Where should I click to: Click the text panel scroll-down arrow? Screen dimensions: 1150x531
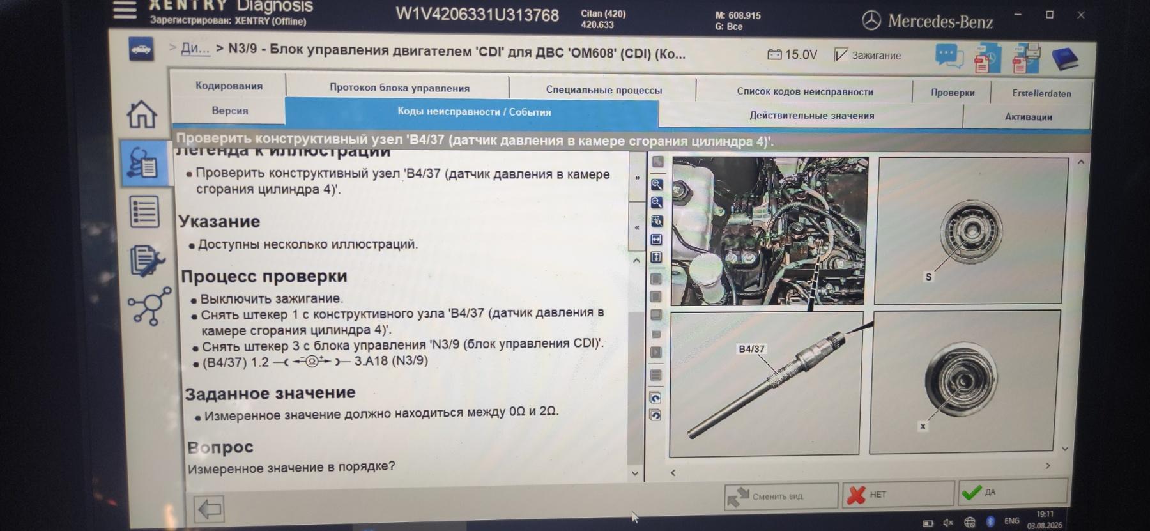coord(635,473)
